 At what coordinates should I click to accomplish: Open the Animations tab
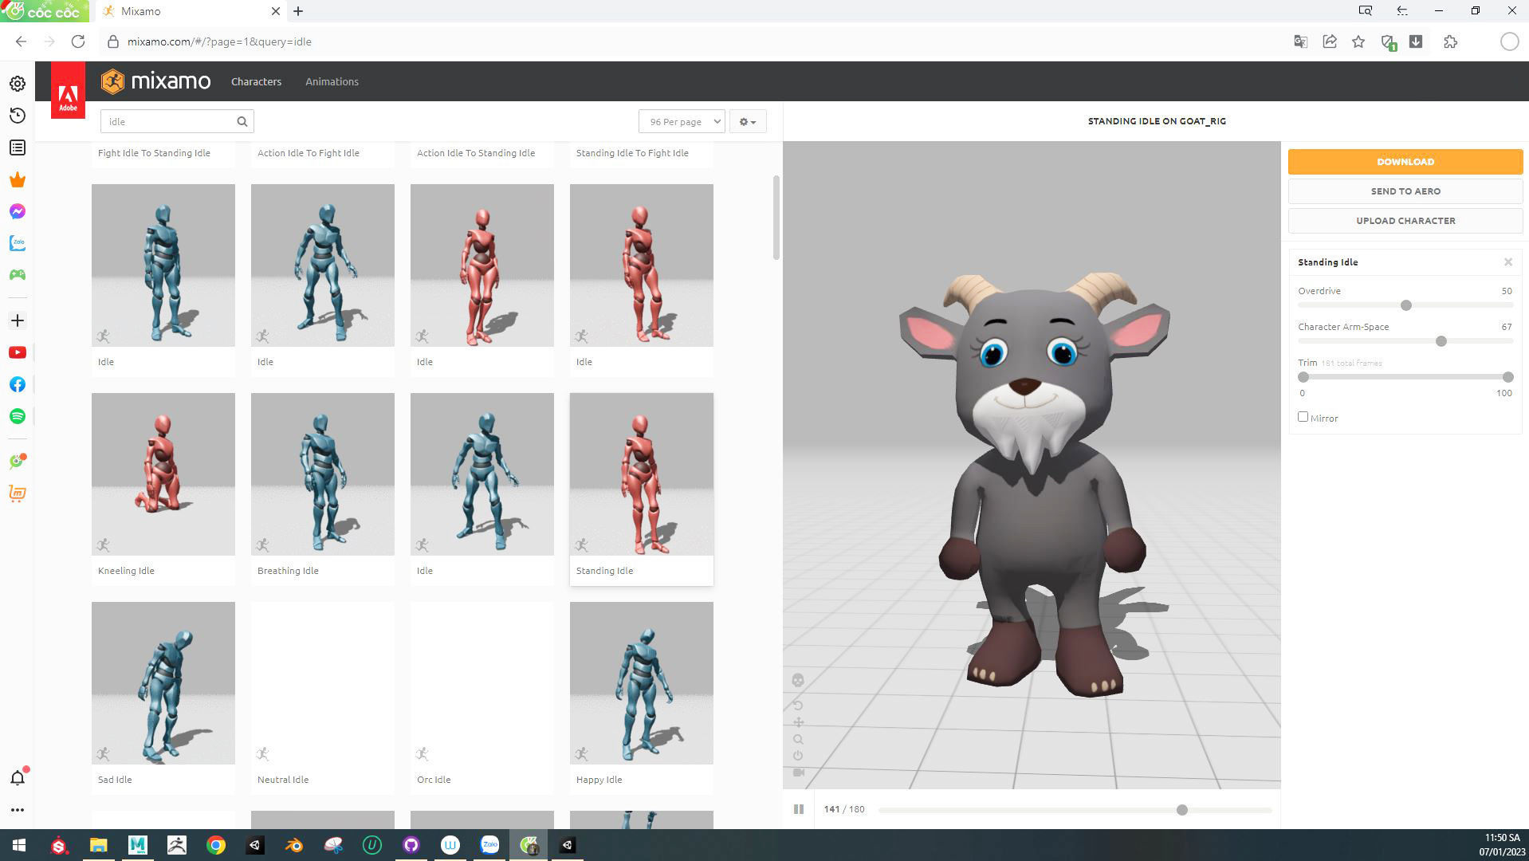[332, 81]
